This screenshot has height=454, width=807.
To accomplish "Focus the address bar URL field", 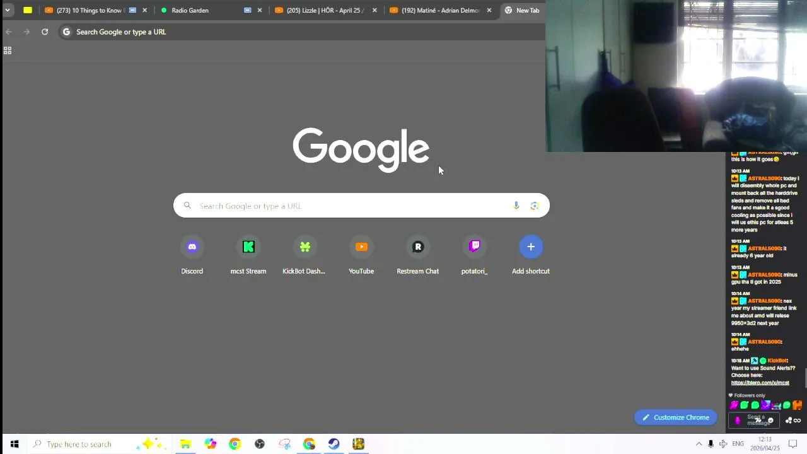I will click(x=303, y=32).
